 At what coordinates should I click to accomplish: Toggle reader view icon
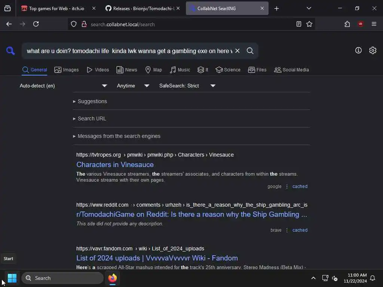point(298,24)
